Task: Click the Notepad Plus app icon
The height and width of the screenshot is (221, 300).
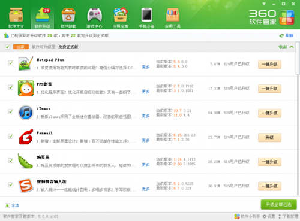Action: point(26,63)
